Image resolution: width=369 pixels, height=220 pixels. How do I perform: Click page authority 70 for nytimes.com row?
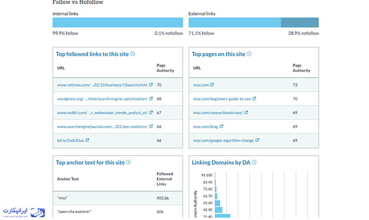[159, 85]
